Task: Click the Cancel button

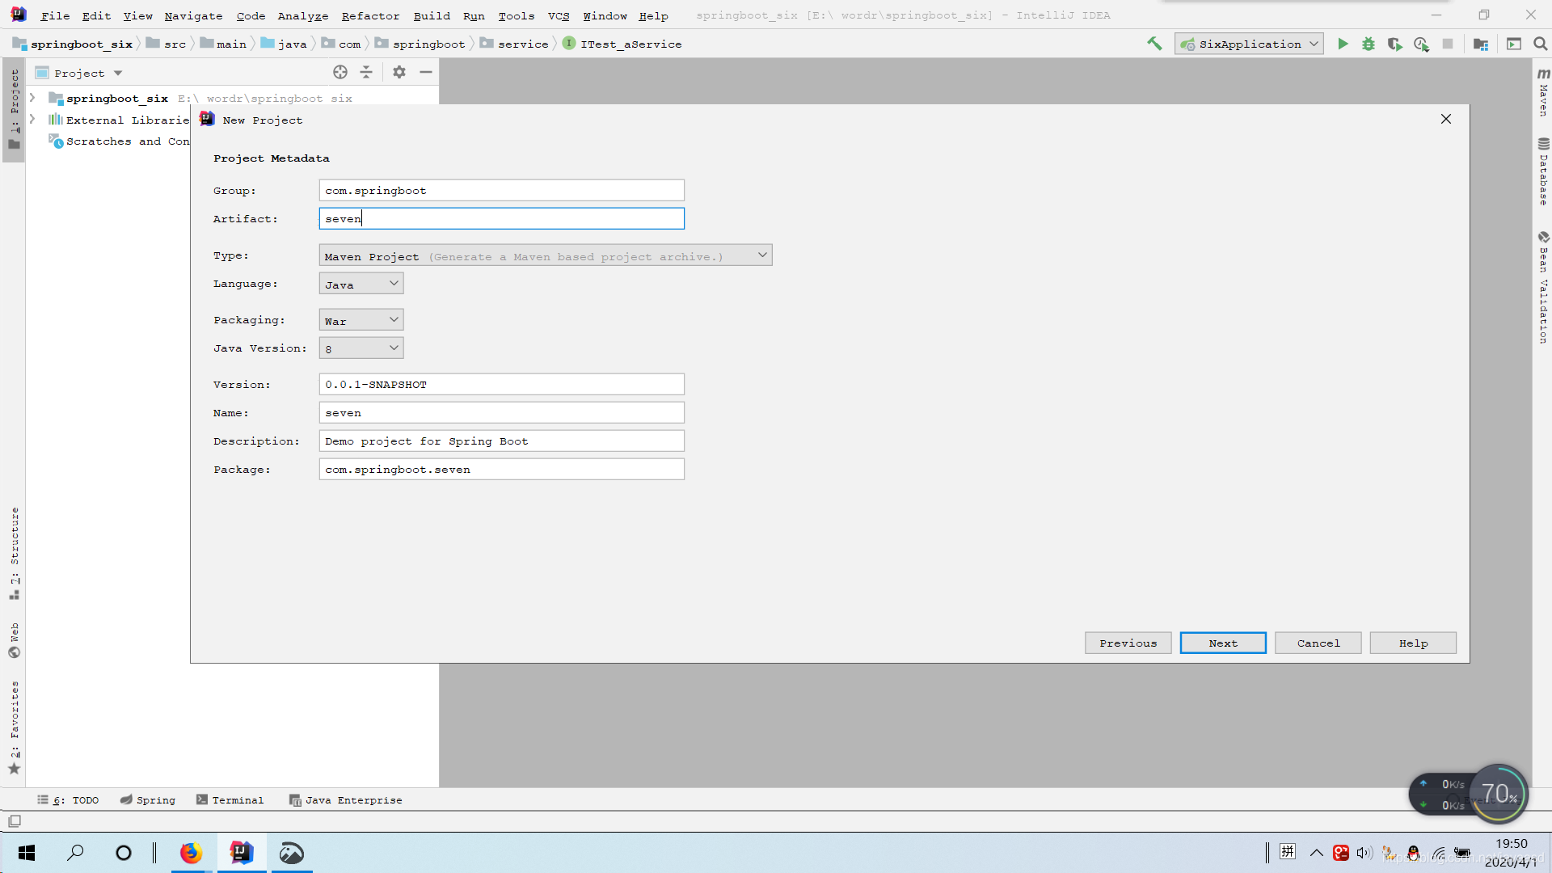Action: [1318, 643]
